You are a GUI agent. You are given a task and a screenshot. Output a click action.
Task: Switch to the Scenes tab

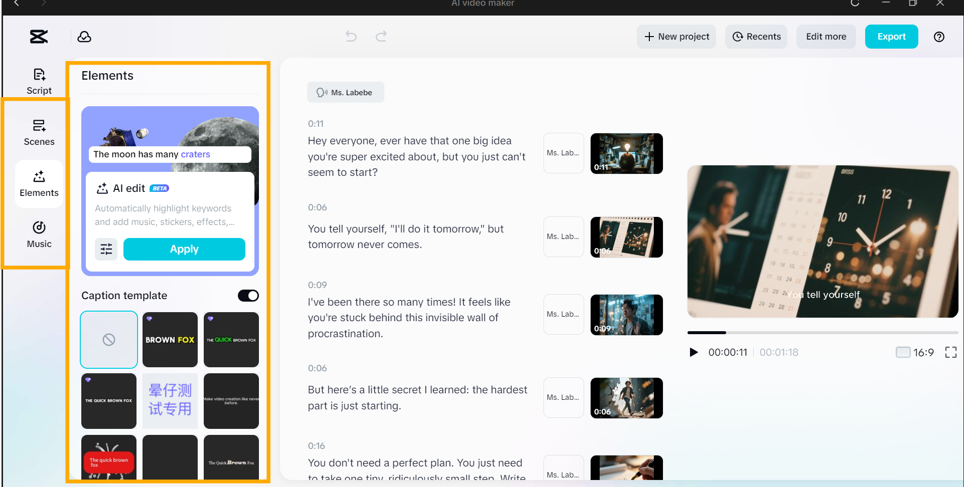pos(39,133)
